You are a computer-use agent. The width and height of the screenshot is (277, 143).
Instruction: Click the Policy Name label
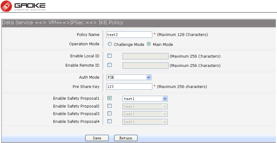click(x=88, y=34)
